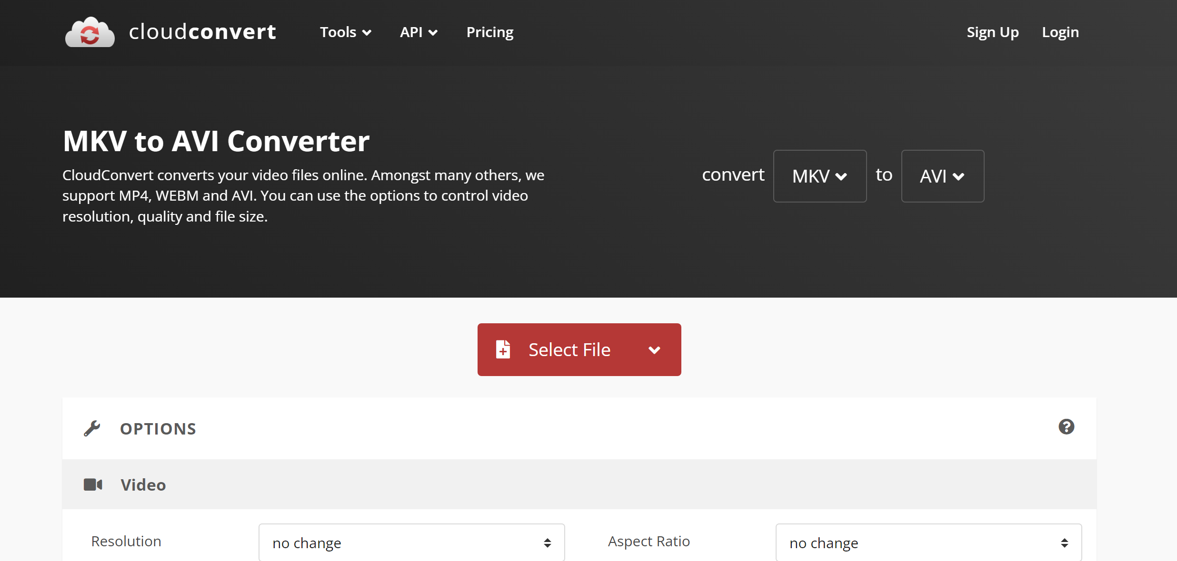Click the OPTIONS section header
The width and height of the screenshot is (1177, 561).
(158, 428)
